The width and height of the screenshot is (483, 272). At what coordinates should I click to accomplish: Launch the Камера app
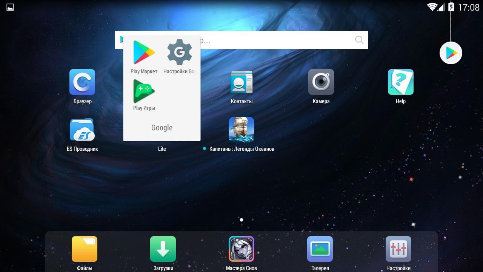pos(321,82)
